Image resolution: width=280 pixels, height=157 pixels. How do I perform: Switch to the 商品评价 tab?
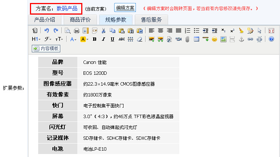(80, 19)
